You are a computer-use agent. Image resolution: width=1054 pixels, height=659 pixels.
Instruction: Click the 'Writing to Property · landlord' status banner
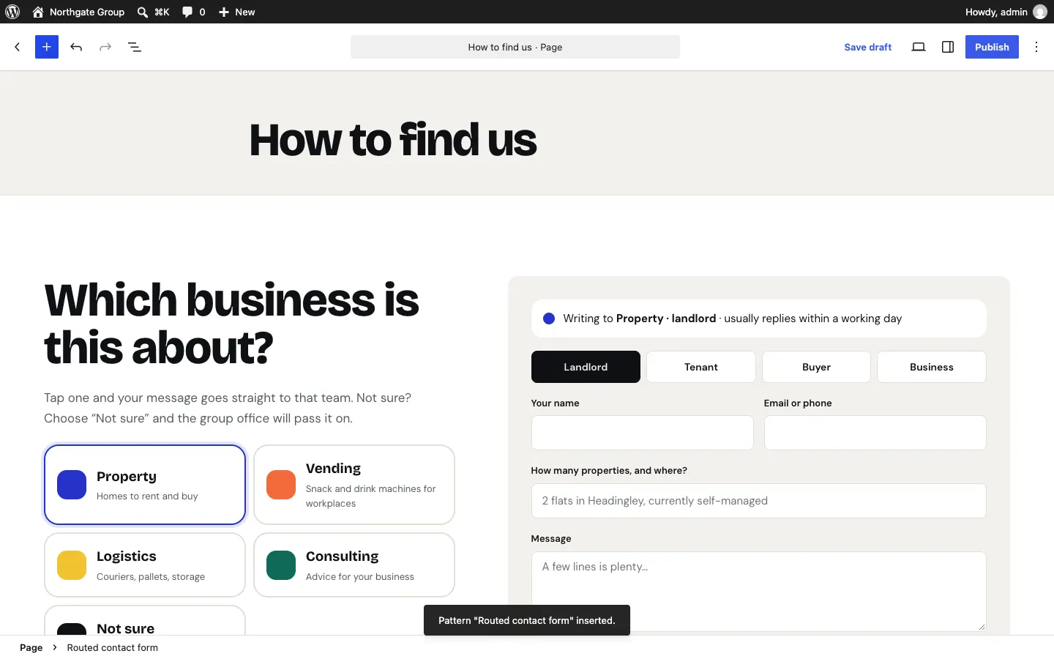[759, 319]
